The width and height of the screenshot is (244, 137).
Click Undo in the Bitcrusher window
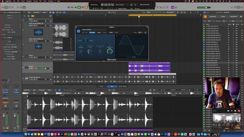coord(111,32)
